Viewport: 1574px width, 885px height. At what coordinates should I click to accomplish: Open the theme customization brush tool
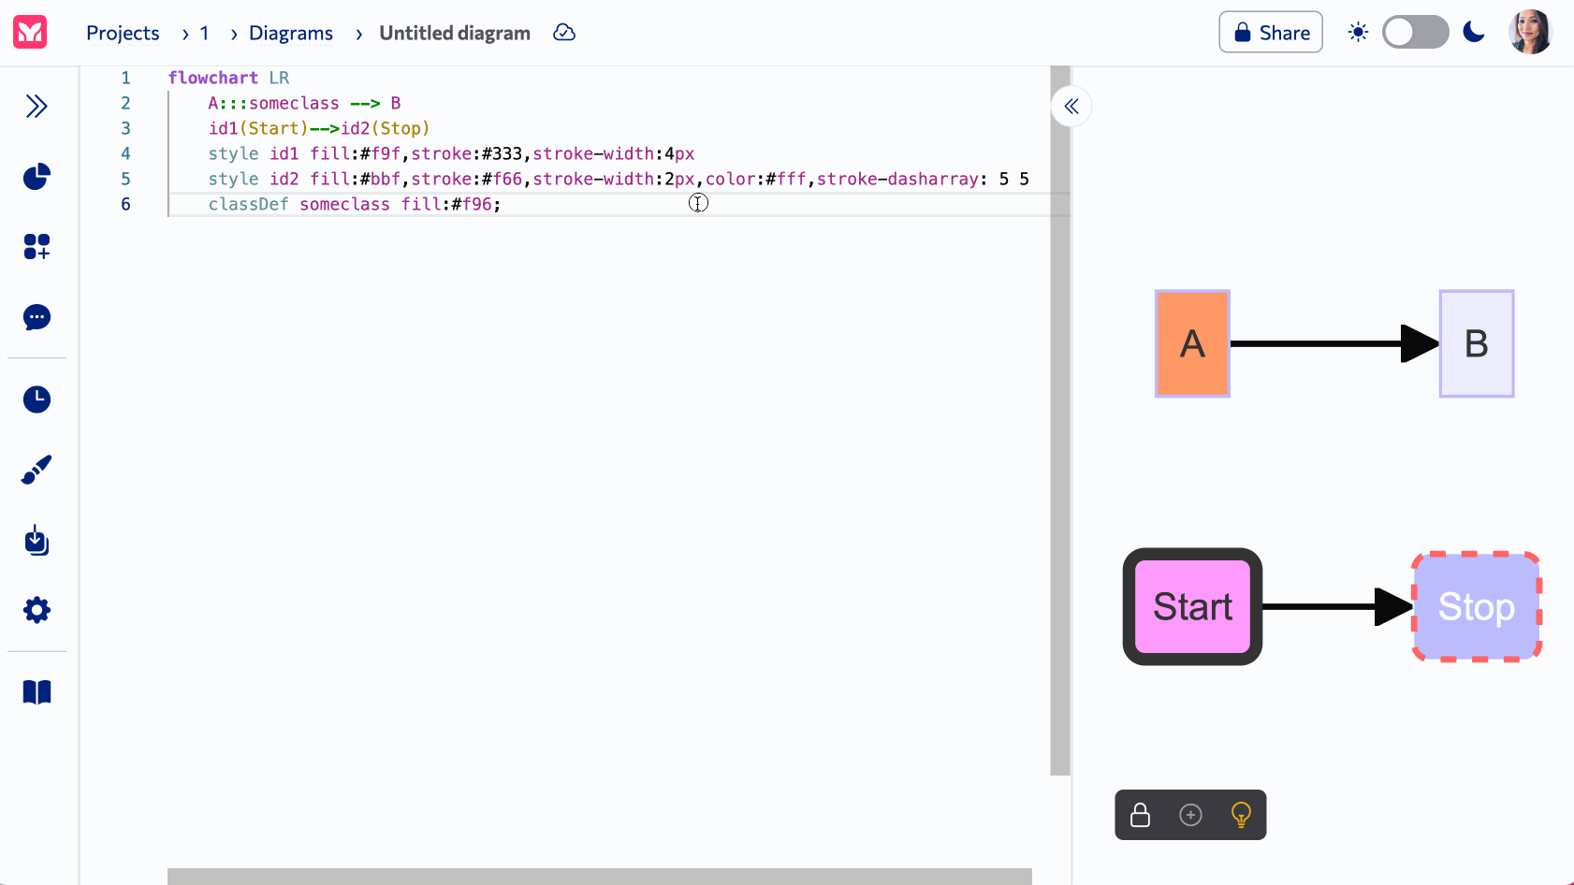click(x=36, y=470)
